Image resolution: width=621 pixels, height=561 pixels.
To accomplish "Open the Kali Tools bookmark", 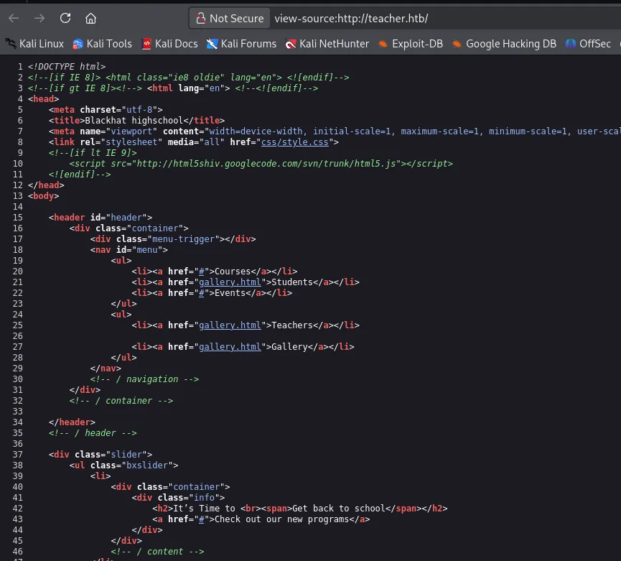I will click(x=102, y=44).
